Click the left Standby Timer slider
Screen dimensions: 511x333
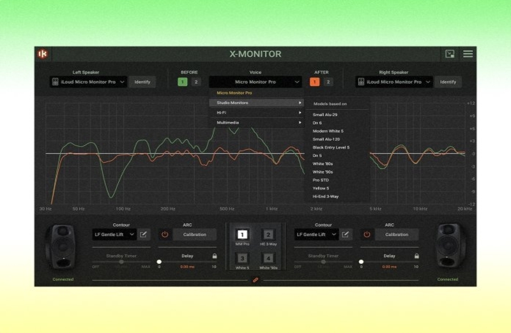click(x=121, y=262)
